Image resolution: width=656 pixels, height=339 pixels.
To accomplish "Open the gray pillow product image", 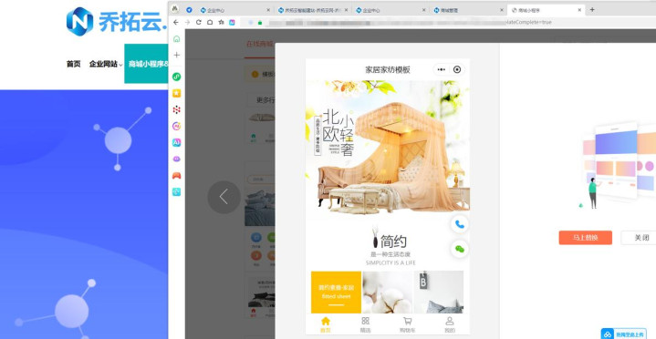I will point(439,292).
